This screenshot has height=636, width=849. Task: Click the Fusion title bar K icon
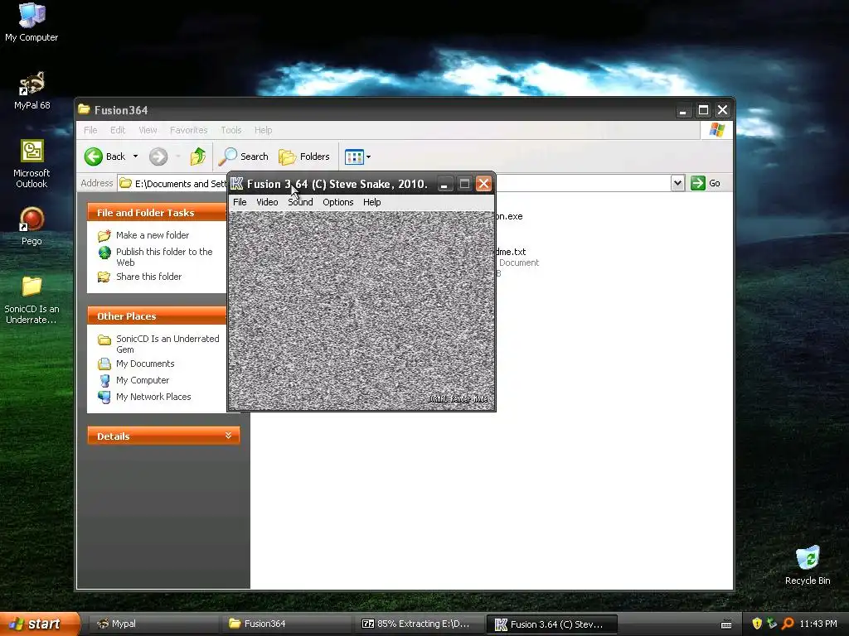pyautogui.click(x=236, y=184)
